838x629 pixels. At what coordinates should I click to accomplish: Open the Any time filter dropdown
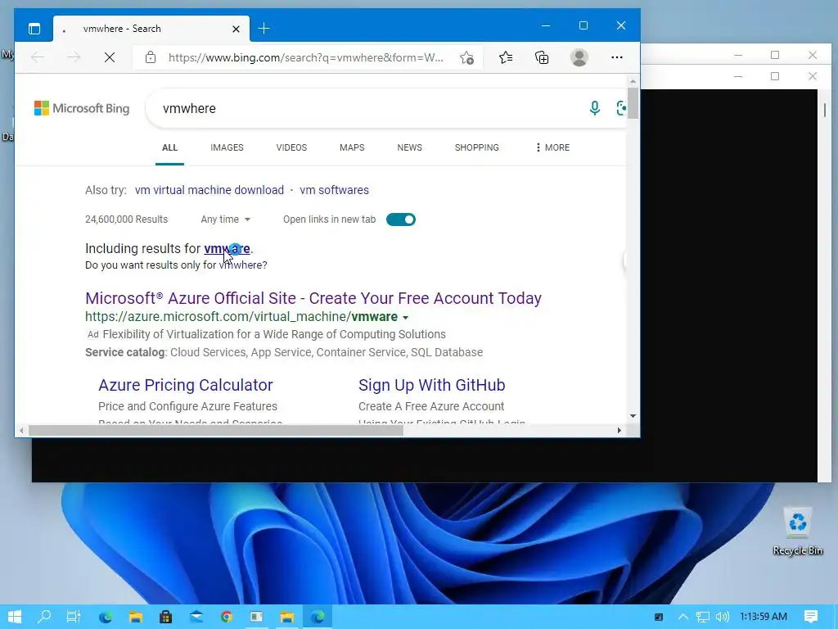226,219
